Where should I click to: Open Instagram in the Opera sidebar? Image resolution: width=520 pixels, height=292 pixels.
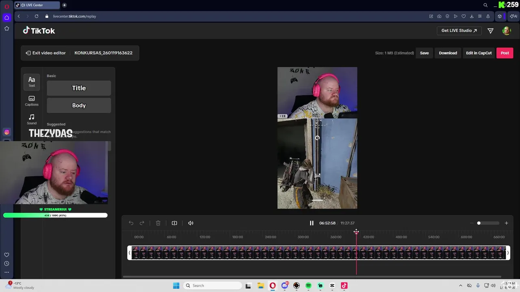[x=6, y=132]
